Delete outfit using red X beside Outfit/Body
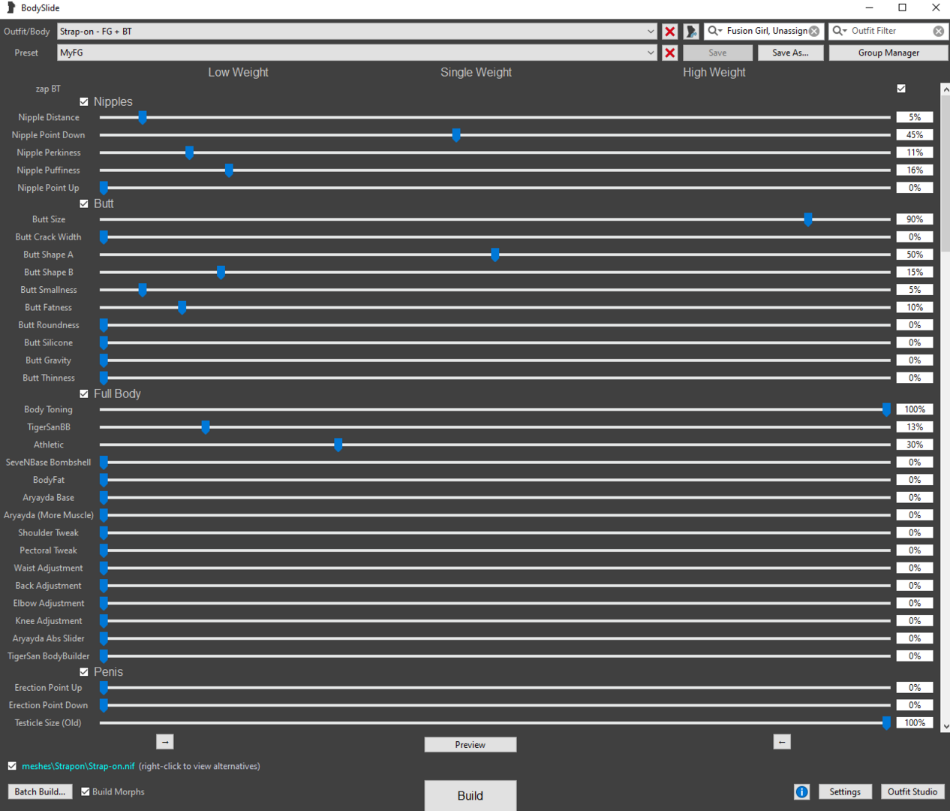Viewport: 950px width, 811px height. (x=669, y=32)
